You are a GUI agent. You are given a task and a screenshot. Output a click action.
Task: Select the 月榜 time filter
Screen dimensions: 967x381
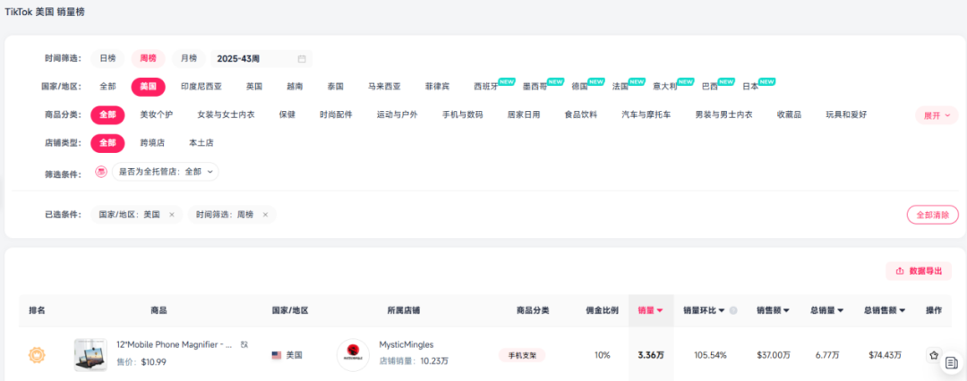tap(188, 58)
